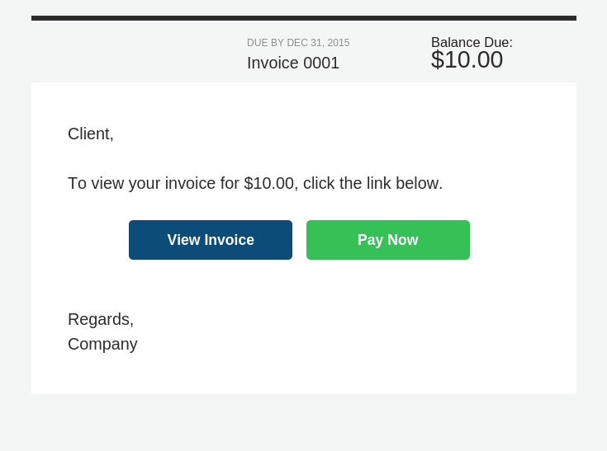
Task: Click the Regards closing line
Action: (101, 320)
